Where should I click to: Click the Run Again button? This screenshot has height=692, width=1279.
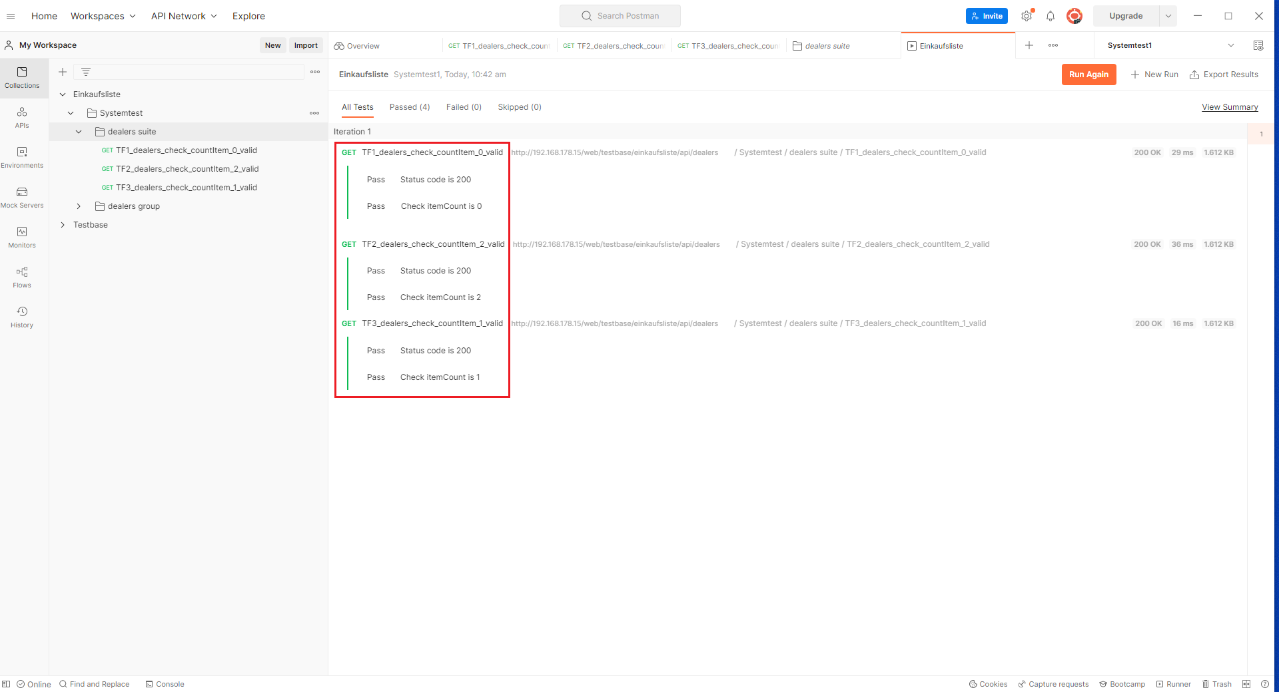click(x=1088, y=75)
